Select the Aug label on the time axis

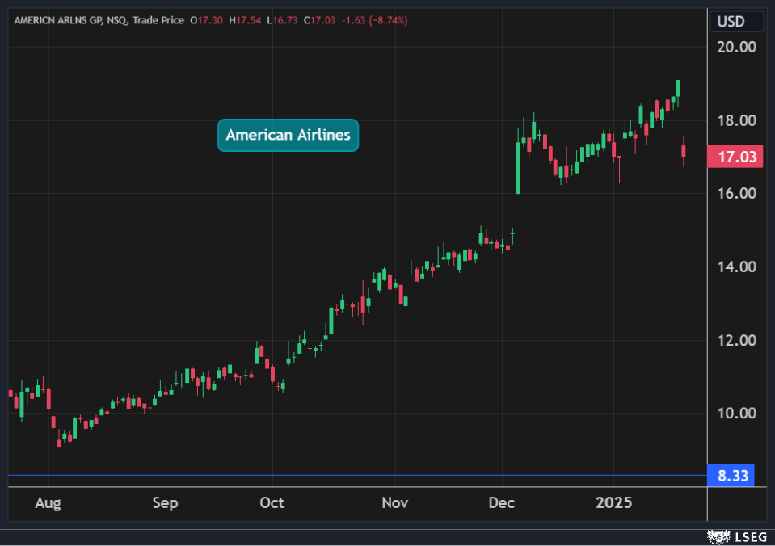(48, 503)
